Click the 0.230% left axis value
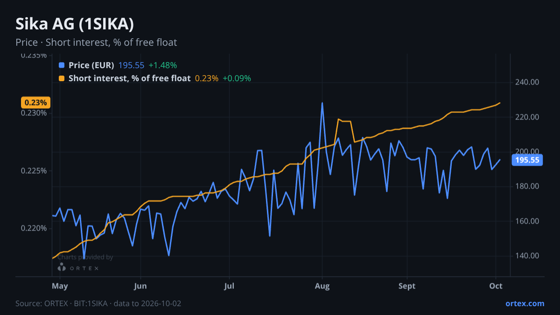Image resolution: width=560 pixels, height=315 pixels. [35, 113]
